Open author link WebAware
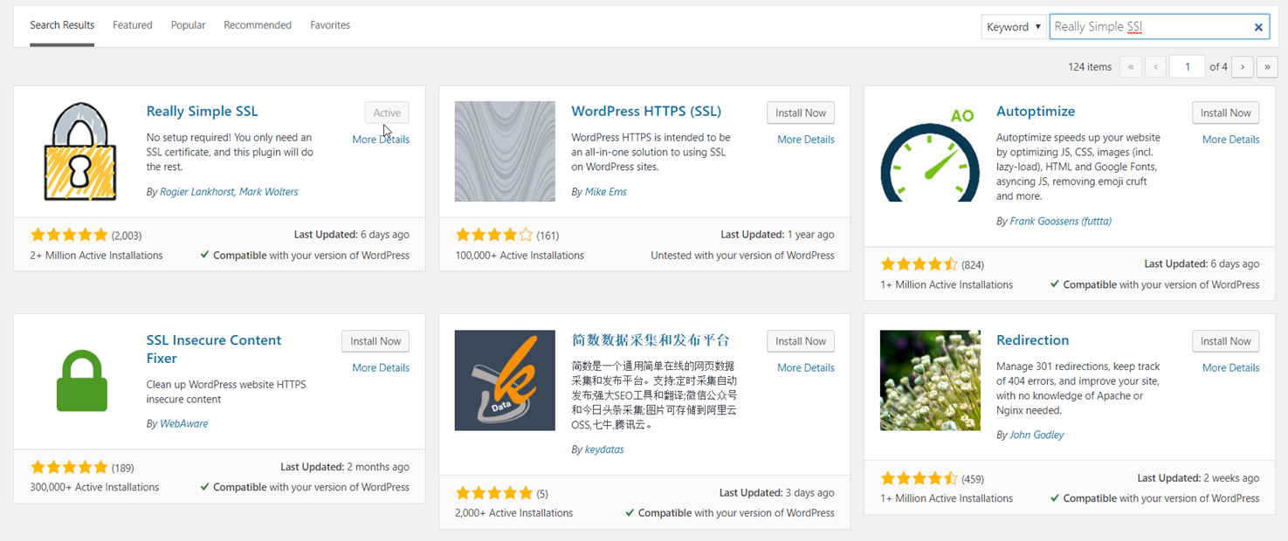The width and height of the screenshot is (1288, 541). click(x=183, y=424)
